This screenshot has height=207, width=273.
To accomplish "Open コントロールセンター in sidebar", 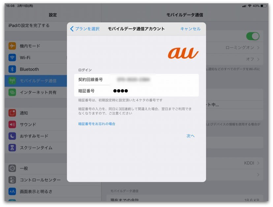I will tap(36, 180).
